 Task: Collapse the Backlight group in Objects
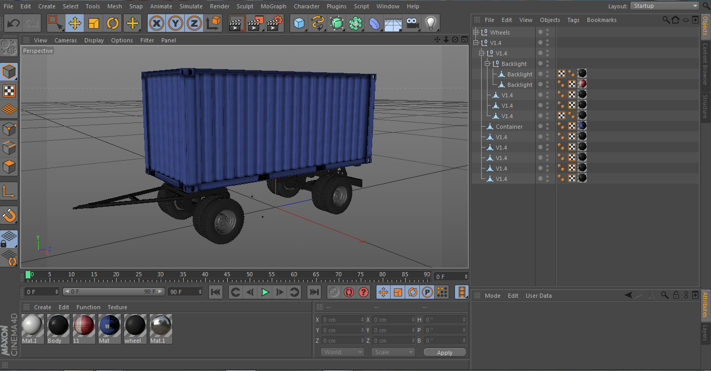click(487, 64)
